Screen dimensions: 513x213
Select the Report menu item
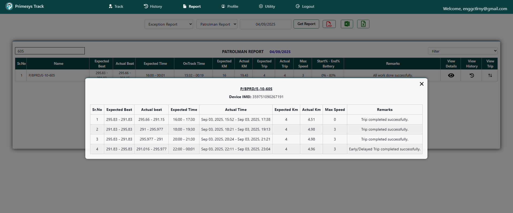click(192, 6)
